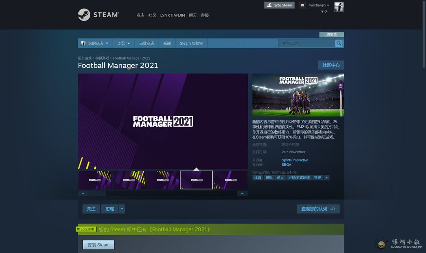Click the Steam logo in the header
Viewport: 426px width, 253px height.
(x=98, y=15)
